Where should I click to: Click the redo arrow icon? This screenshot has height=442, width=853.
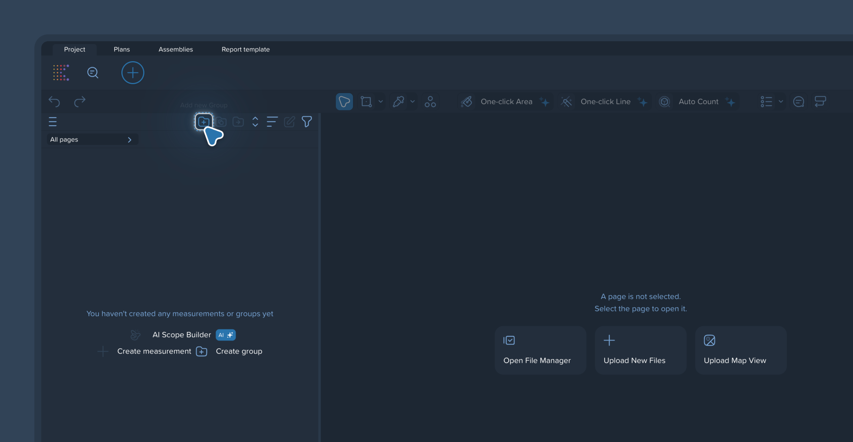click(79, 102)
